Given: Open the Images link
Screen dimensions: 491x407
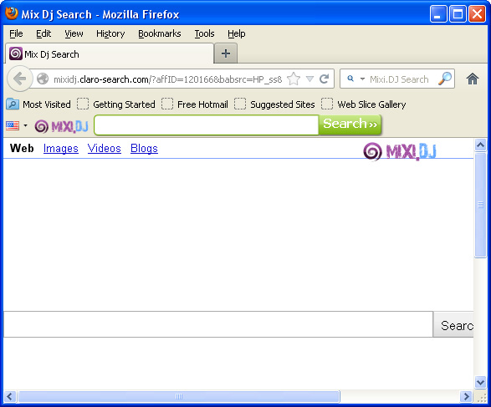Looking at the screenshot, I should point(61,148).
